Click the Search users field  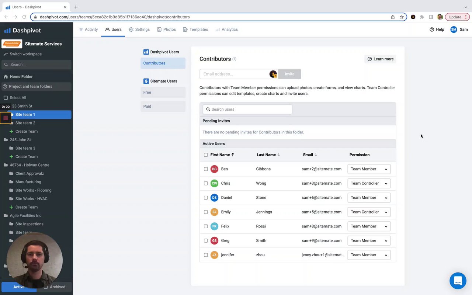tap(247, 109)
